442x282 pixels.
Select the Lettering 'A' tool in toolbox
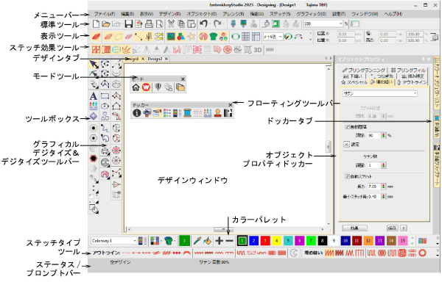coord(94,96)
